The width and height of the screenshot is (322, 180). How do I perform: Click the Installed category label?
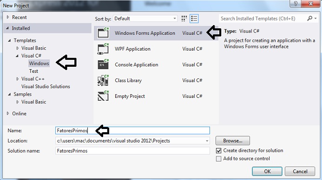[21, 28]
